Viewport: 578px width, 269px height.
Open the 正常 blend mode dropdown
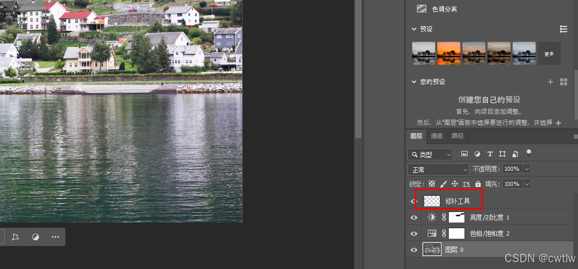438,169
